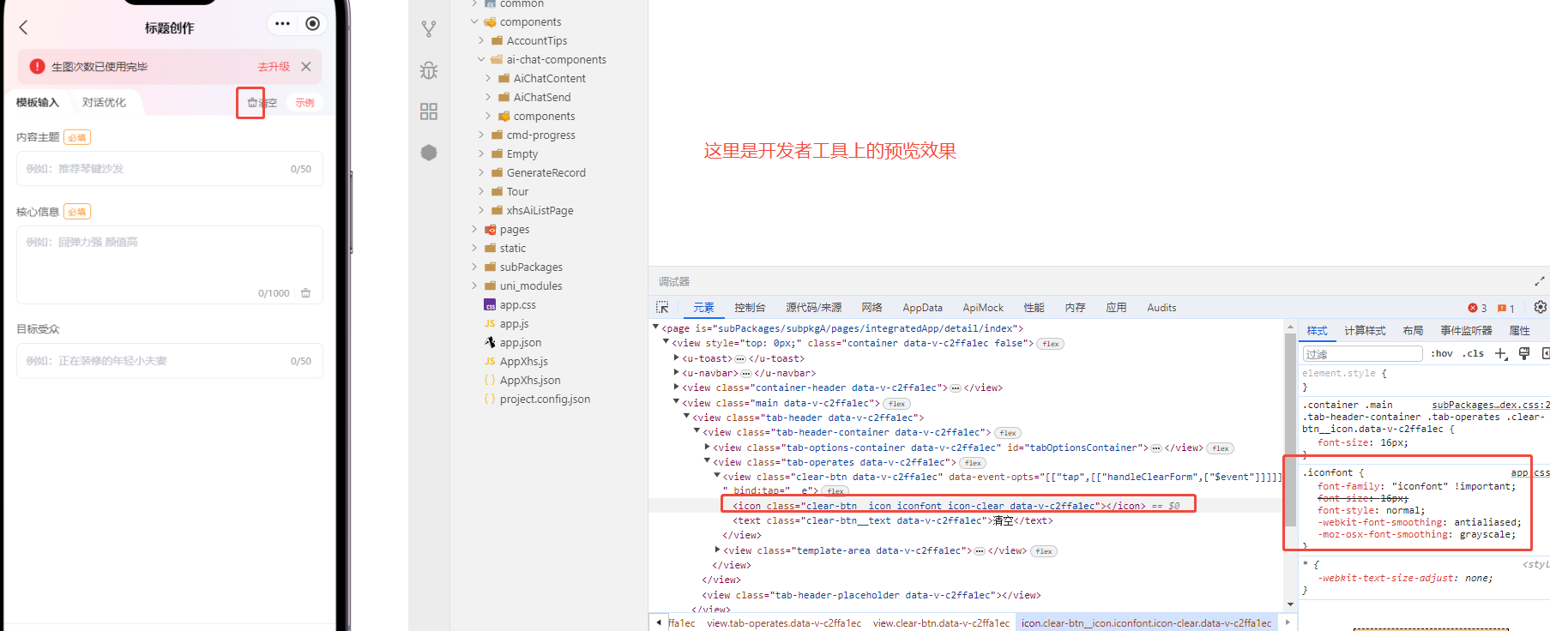
Task: Collapse the ai-chat-components folder
Action: coord(481,60)
